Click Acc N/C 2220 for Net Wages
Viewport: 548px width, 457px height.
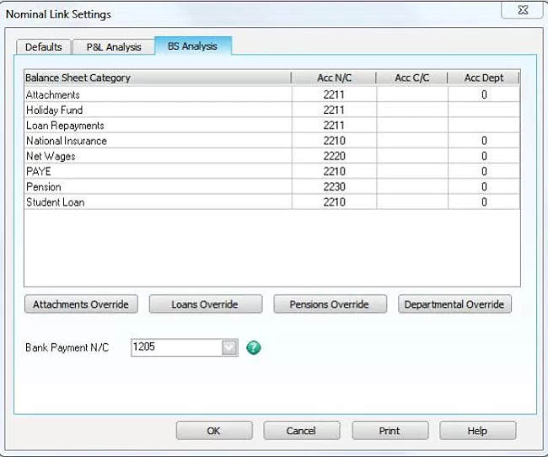click(334, 156)
